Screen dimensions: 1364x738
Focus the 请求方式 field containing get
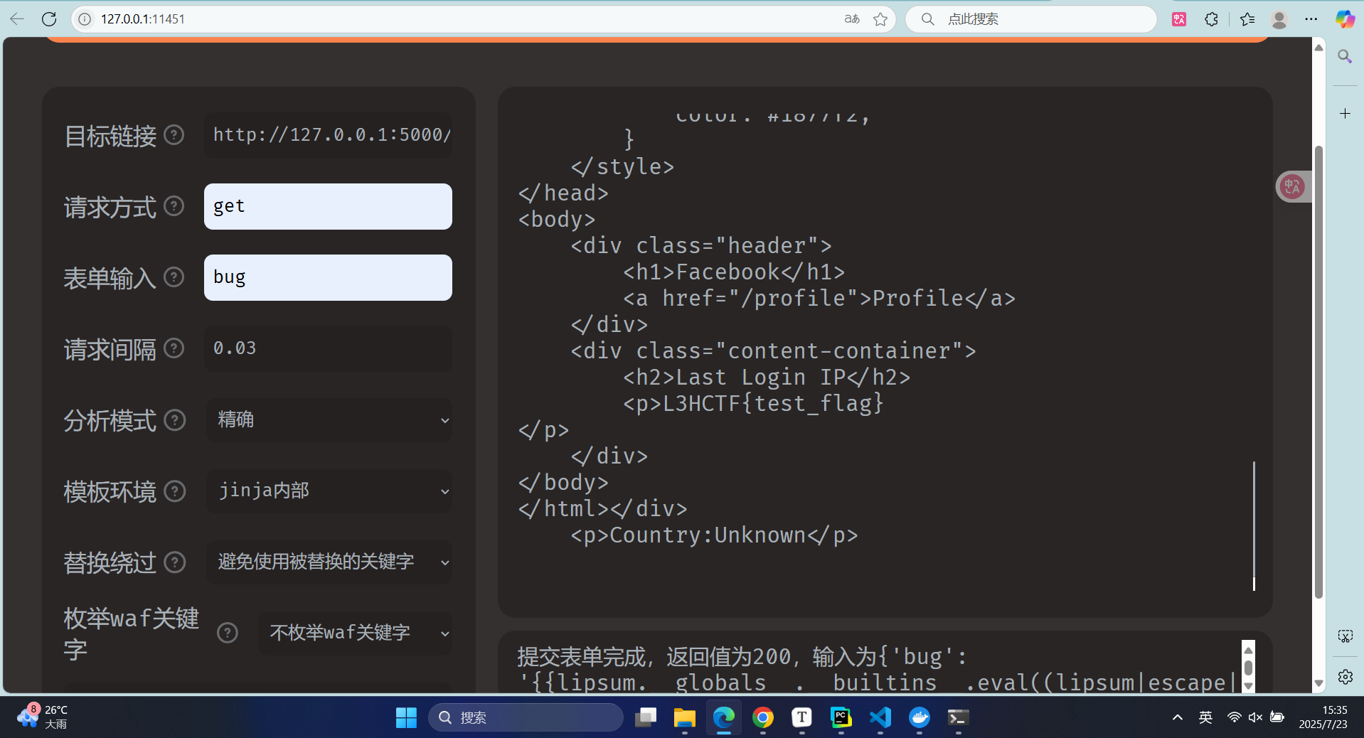tap(328, 206)
